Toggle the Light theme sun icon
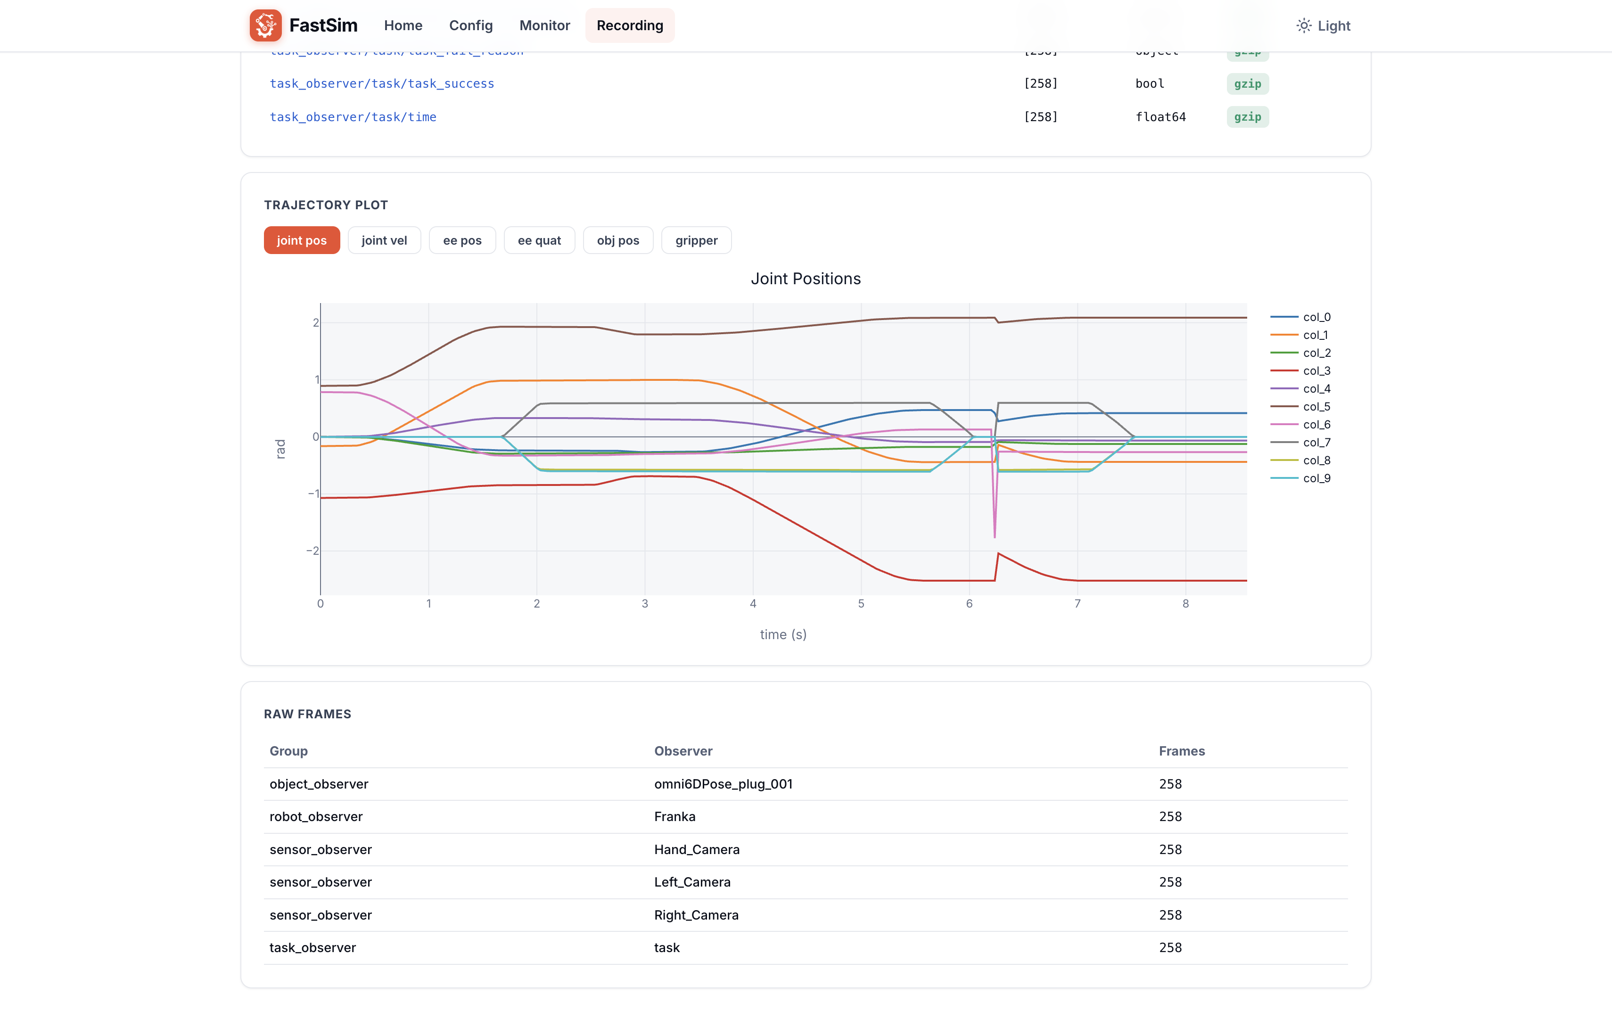Image resolution: width=1612 pixels, height=1011 pixels. pos(1303,25)
